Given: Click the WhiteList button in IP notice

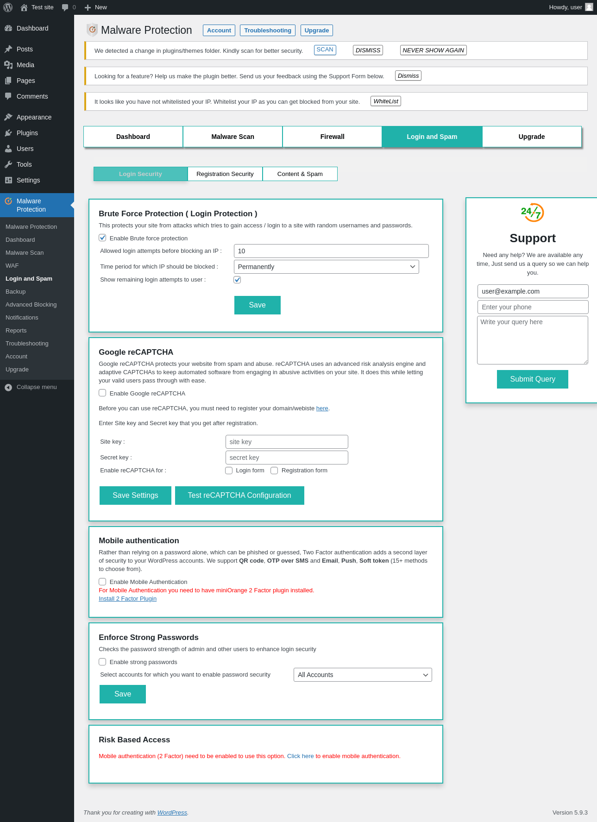Looking at the screenshot, I should (x=386, y=101).
